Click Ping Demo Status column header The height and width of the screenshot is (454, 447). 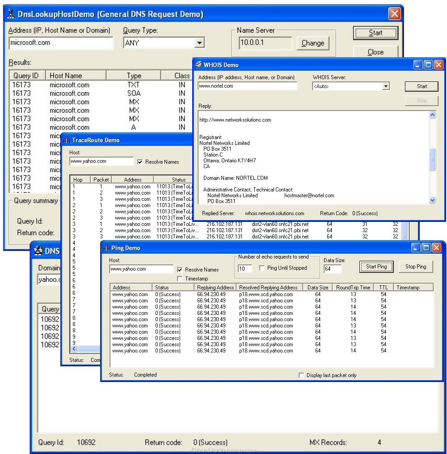(173, 288)
